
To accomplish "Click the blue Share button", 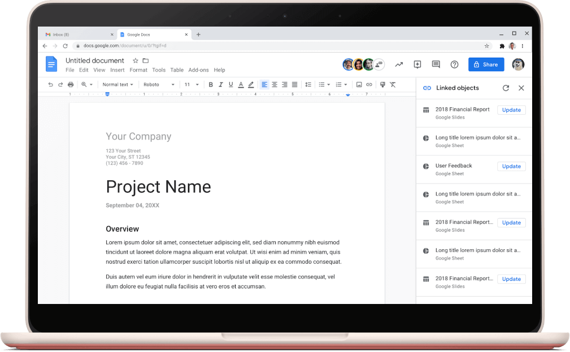I will tap(486, 64).
